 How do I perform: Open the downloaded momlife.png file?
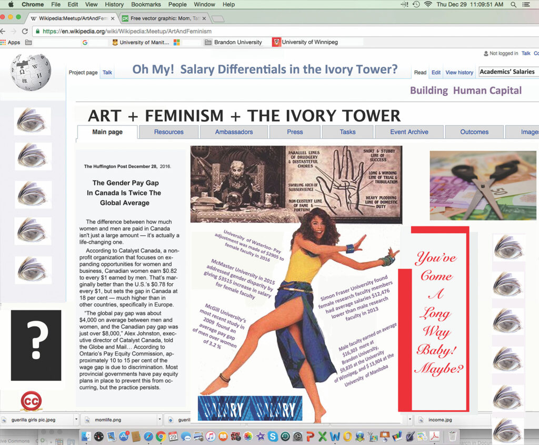[108, 420]
